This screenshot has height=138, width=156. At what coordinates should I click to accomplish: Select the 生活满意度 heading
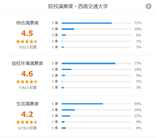click(27, 104)
